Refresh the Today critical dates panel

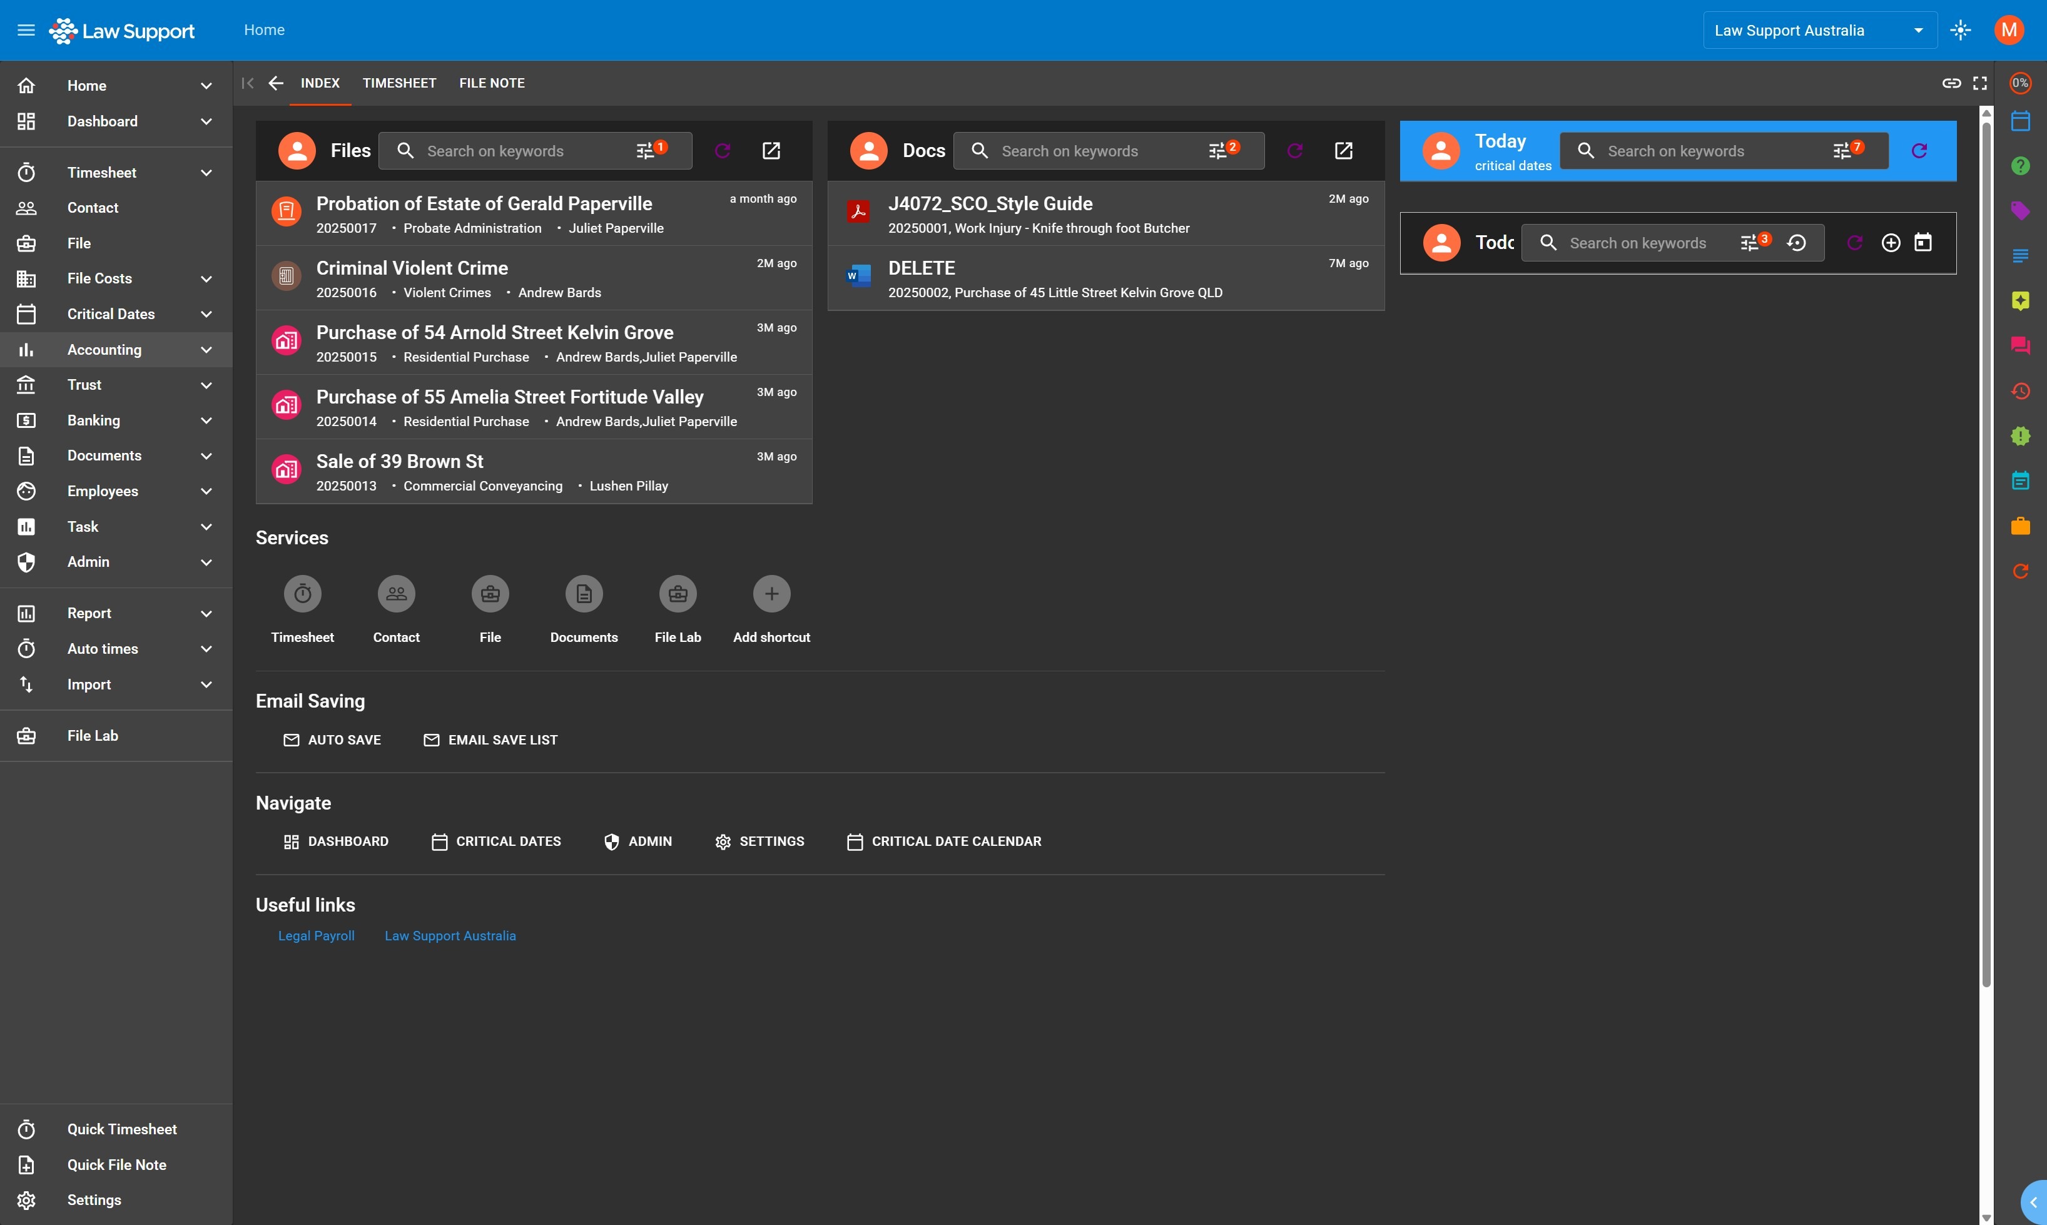point(1919,151)
